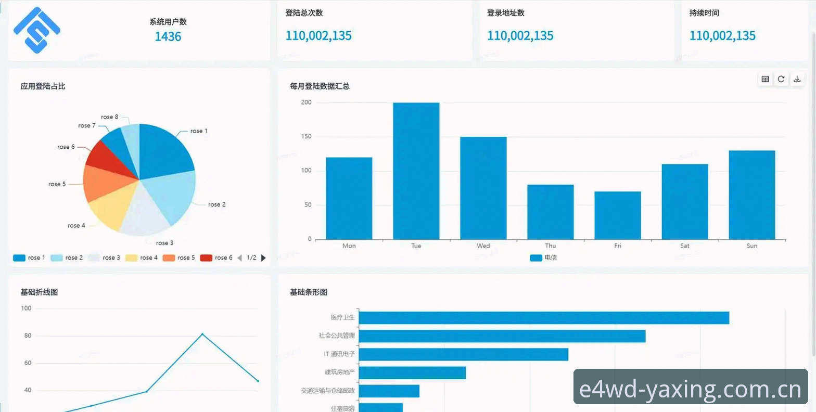Screen dimensions: 816x412
Task: Click the pie legend page indicator 1/2
Action: (x=251, y=257)
